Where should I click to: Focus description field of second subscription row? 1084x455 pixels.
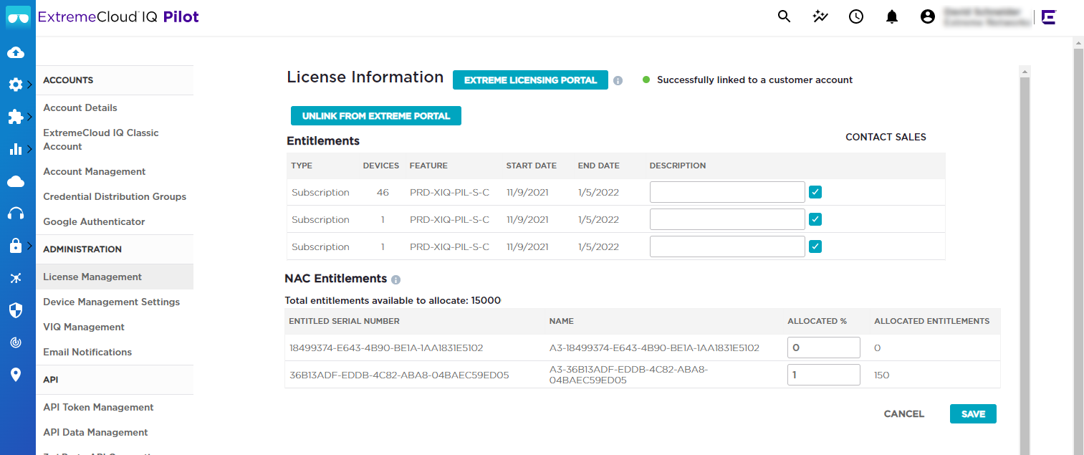(x=727, y=219)
